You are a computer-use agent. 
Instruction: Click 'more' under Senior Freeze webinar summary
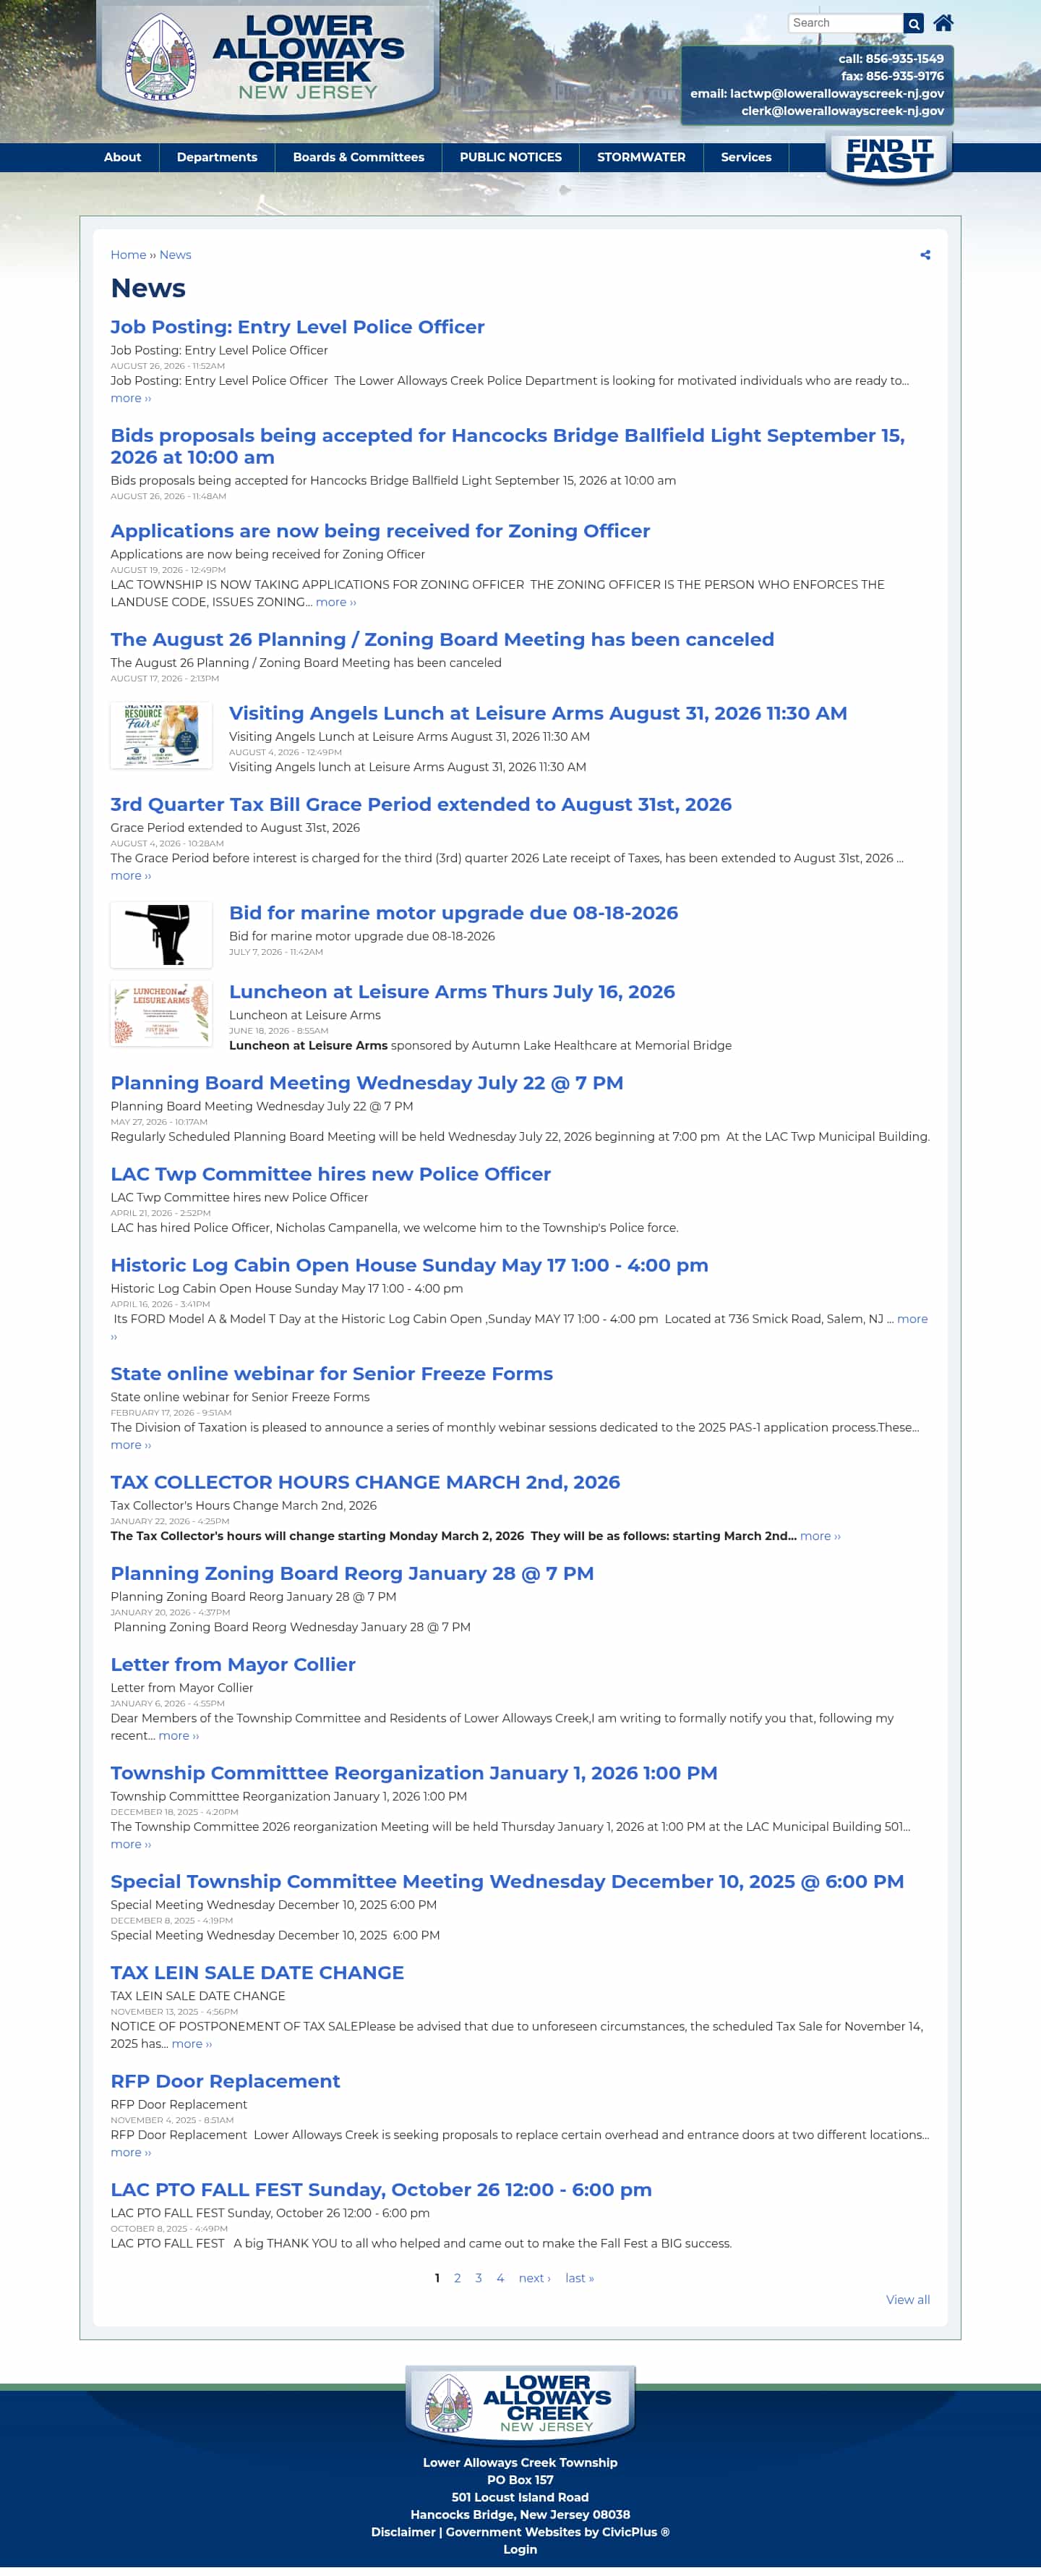click(x=131, y=1445)
